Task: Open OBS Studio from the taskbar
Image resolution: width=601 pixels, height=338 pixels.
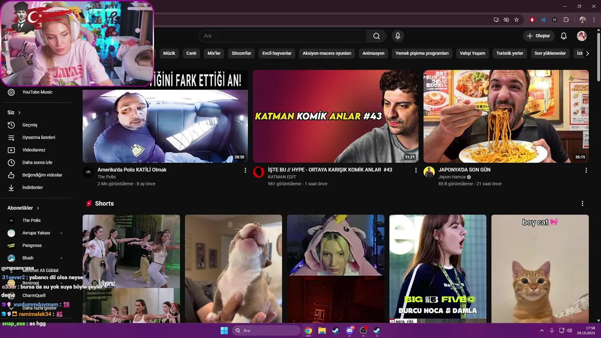Action: click(363, 330)
